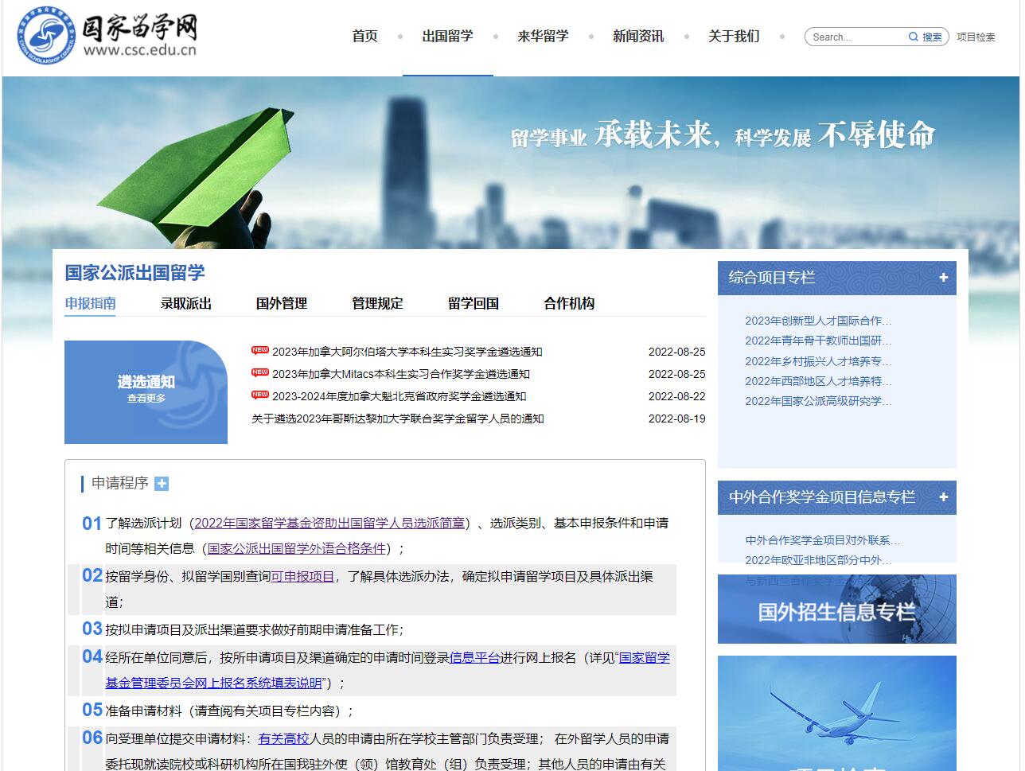Open 2022年国家公派高级研究学 sidebar link
Viewport: 1025px width, 771px height.
click(818, 401)
